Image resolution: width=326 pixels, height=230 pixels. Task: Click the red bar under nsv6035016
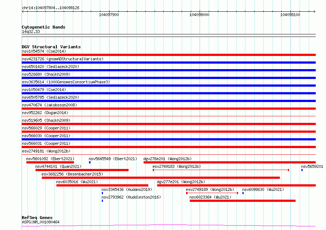[102, 185]
